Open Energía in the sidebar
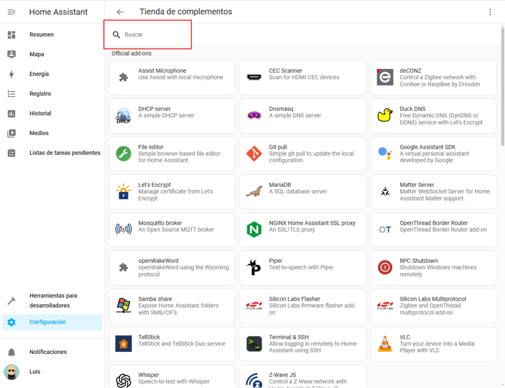 click(x=39, y=74)
